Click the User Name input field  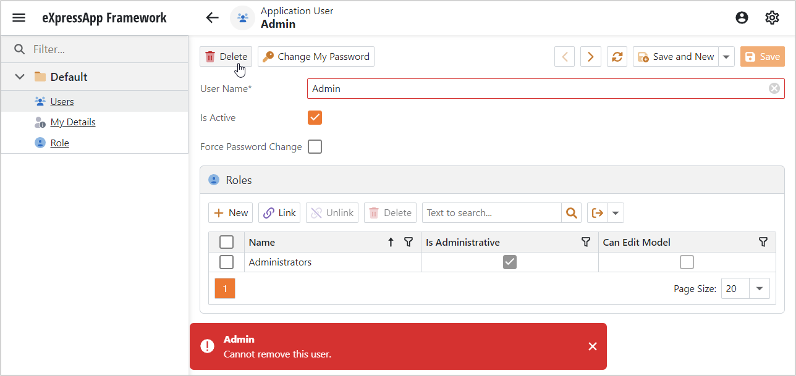(546, 88)
